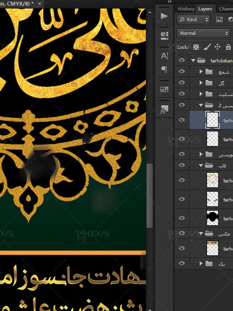Image resolution: width=233 pixels, height=311 pixels.
Task: Select the layer thumbnail under عکس group
Action: [212, 248]
